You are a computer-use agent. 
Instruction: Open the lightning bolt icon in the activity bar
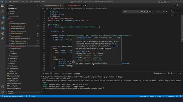(x=3, y=39)
